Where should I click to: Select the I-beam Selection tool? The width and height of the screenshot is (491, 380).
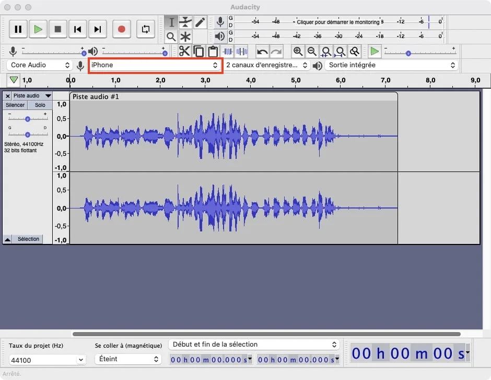pos(171,22)
